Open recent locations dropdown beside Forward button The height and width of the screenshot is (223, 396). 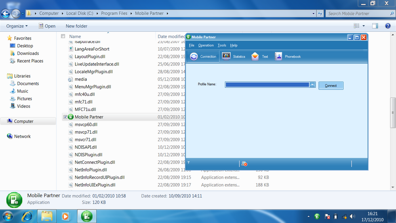(23, 13)
